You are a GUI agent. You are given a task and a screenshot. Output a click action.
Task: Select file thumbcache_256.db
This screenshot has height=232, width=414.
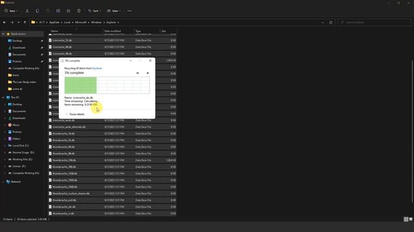112,160
